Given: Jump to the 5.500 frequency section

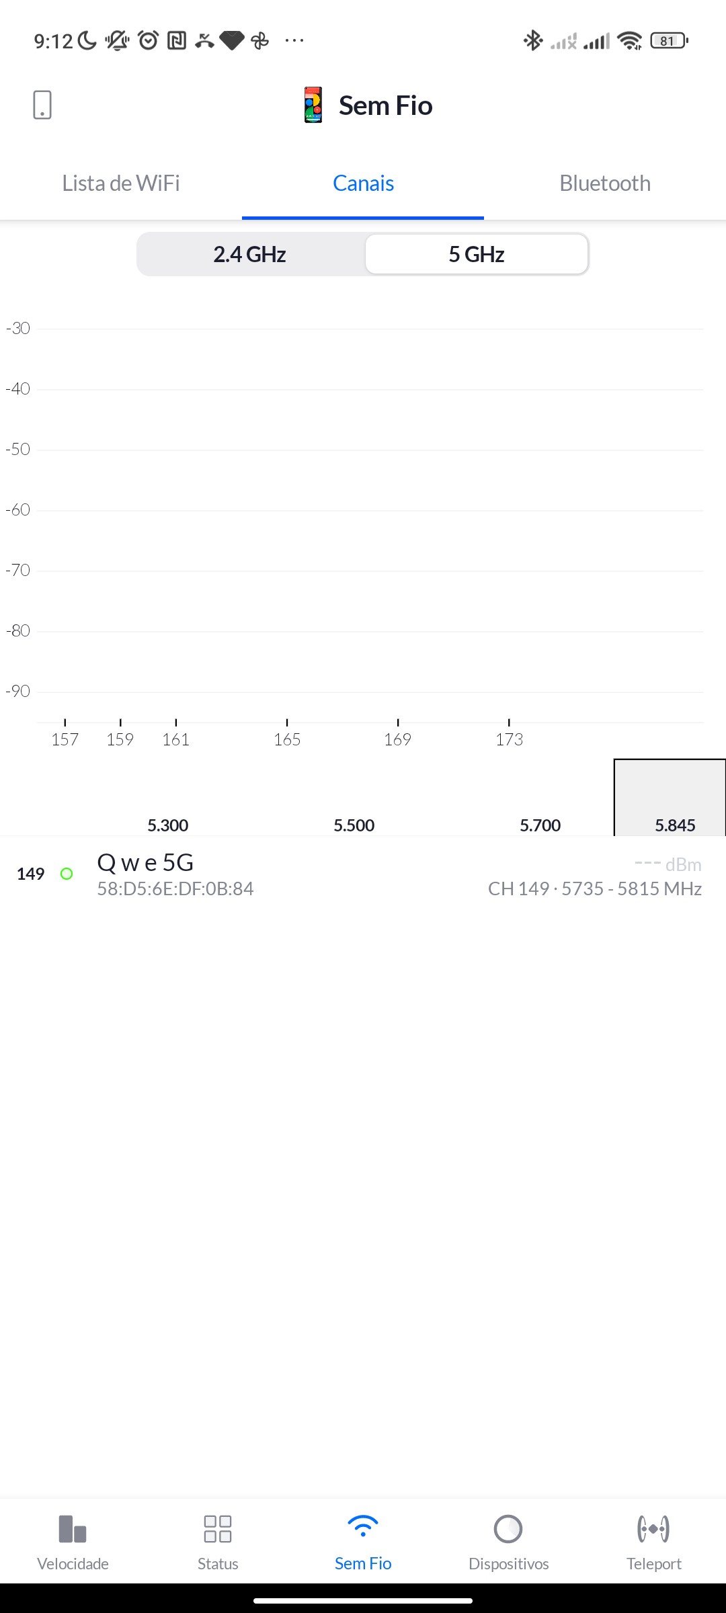Looking at the screenshot, I should (x=354, y=825).
